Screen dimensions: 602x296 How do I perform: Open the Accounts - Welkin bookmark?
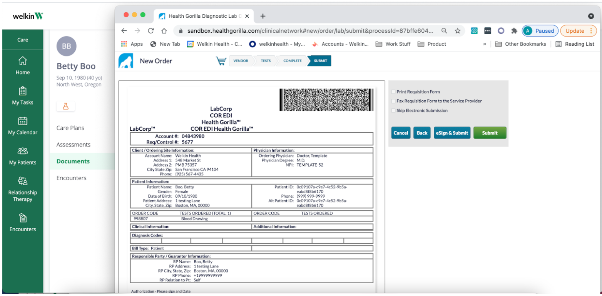coord(340,44)
